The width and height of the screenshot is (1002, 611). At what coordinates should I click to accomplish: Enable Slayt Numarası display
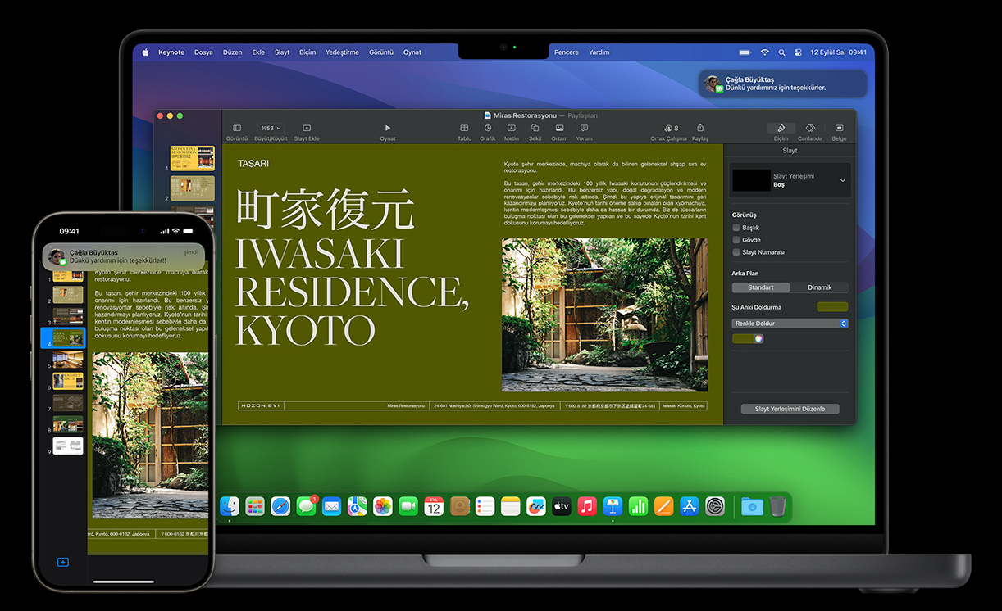(736, 252)
